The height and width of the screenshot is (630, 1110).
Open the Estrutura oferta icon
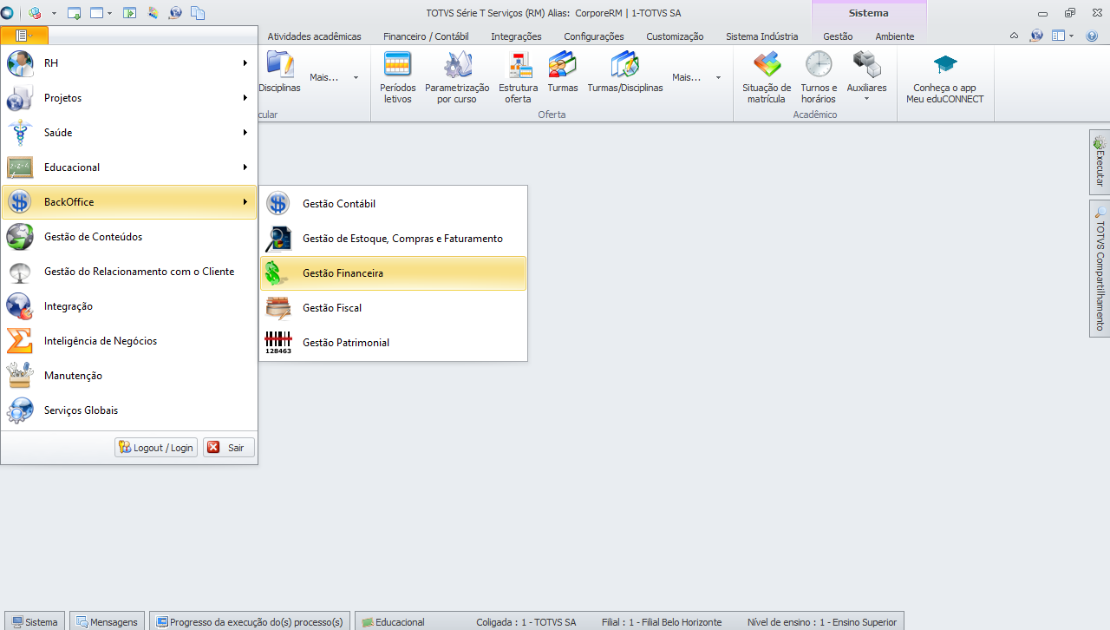519,77
